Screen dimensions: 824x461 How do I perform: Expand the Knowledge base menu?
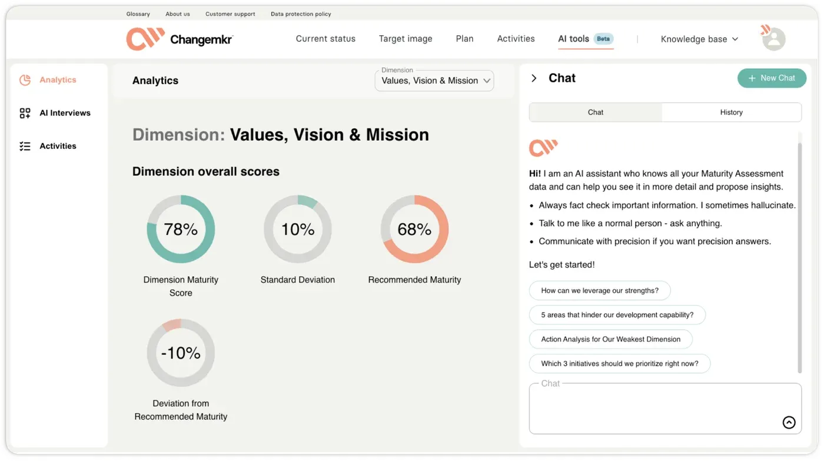699,39
